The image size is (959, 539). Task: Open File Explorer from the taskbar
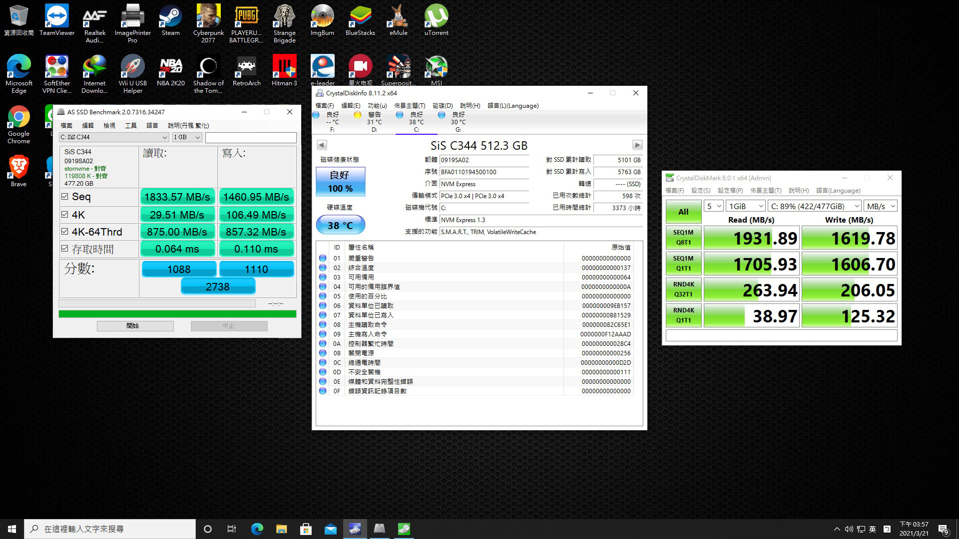281,529
